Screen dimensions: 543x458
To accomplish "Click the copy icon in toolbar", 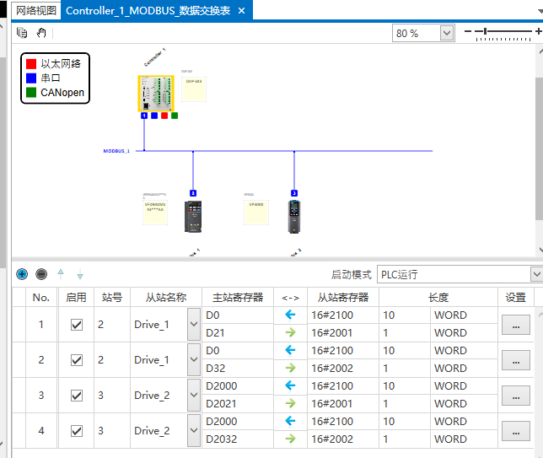I will pos(22,33).
